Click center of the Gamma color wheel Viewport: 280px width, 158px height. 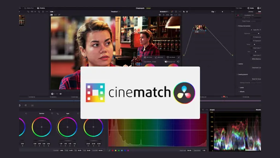(42, 127)
